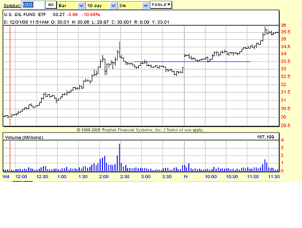Select the 10 day period combo box
This screenshot has width=302, height=228.
click(x=101, y=5)
